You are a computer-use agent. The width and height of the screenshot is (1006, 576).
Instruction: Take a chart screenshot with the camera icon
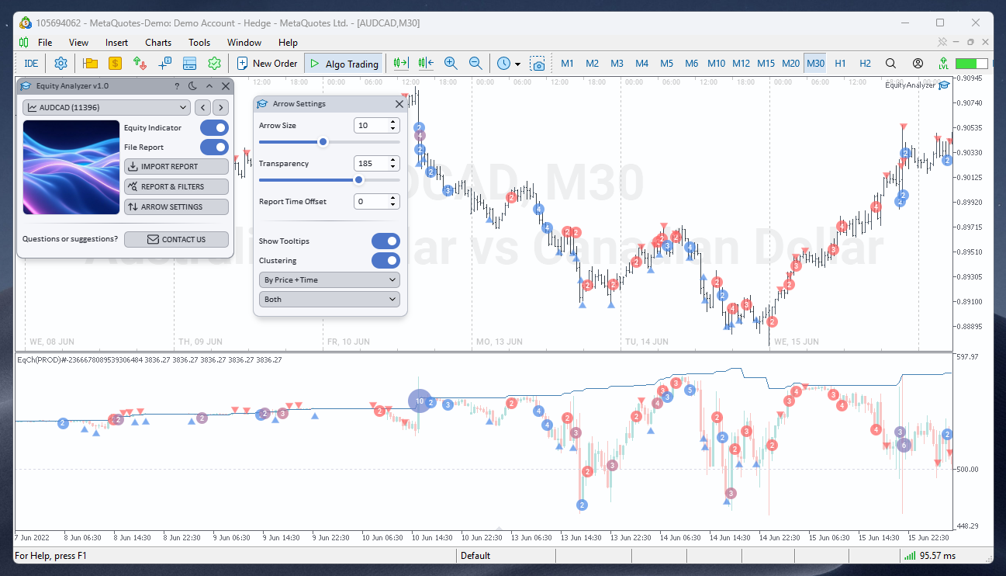coord(538,64)
